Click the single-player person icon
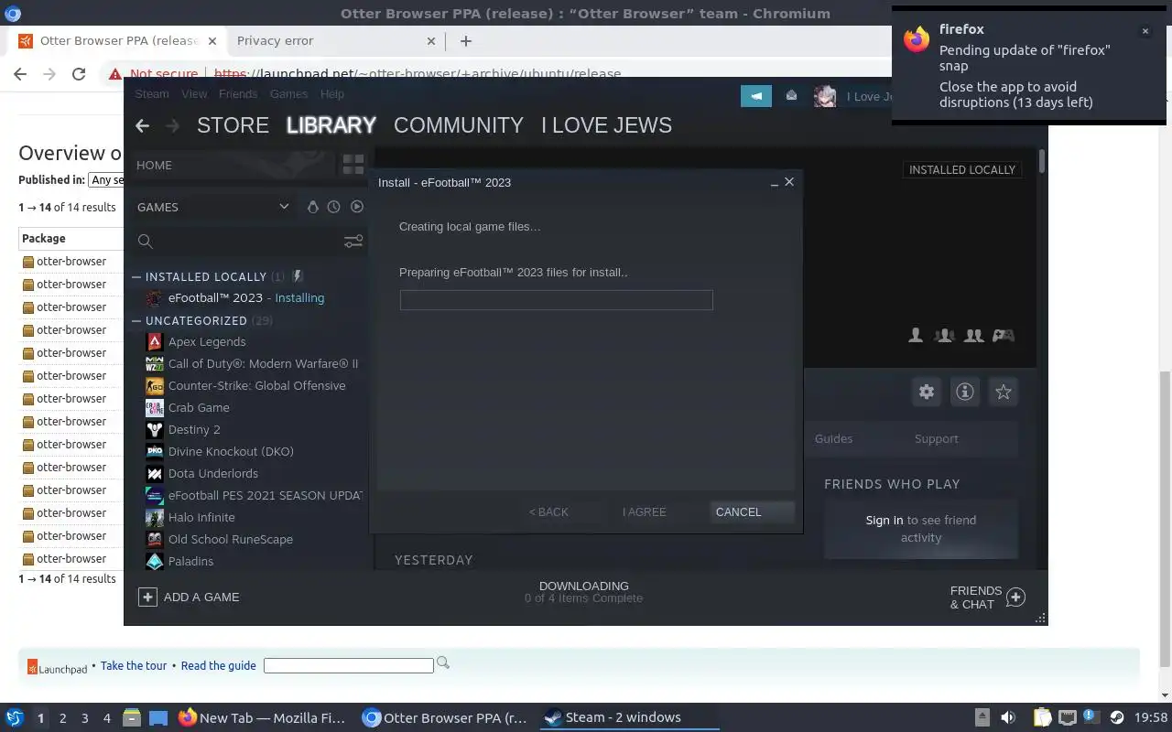 click(916, 336)
